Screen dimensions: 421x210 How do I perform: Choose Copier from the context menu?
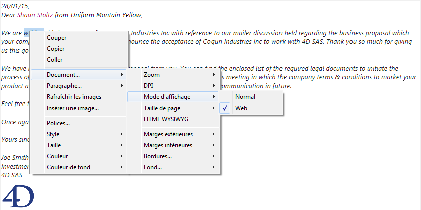pos(55,49)
